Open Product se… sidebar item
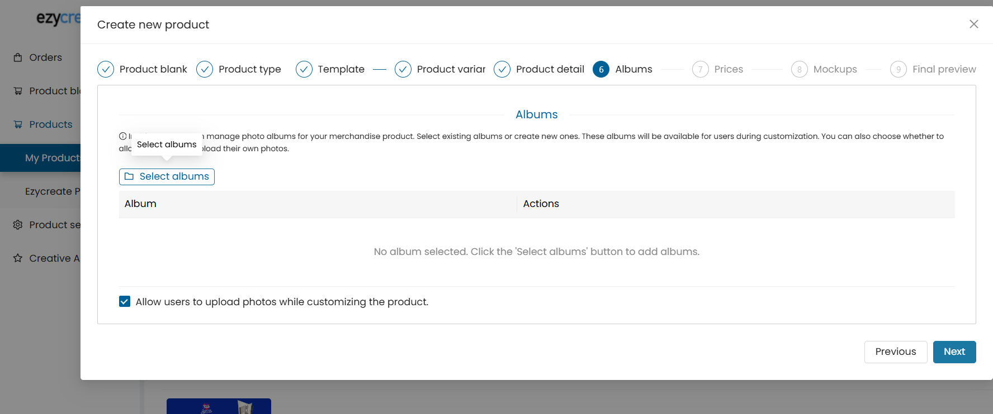Viewport: 993px width, 414px height. (55, 225)
